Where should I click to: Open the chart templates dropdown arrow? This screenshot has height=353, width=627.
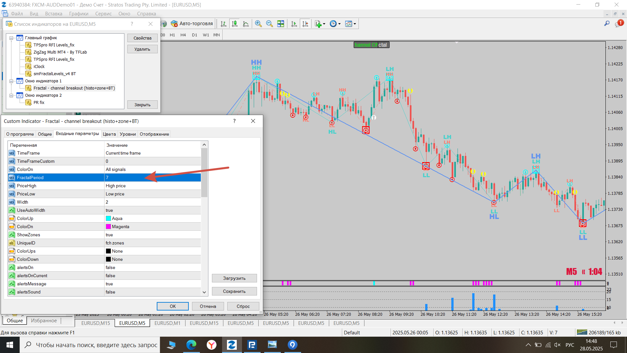click(355, 24)
